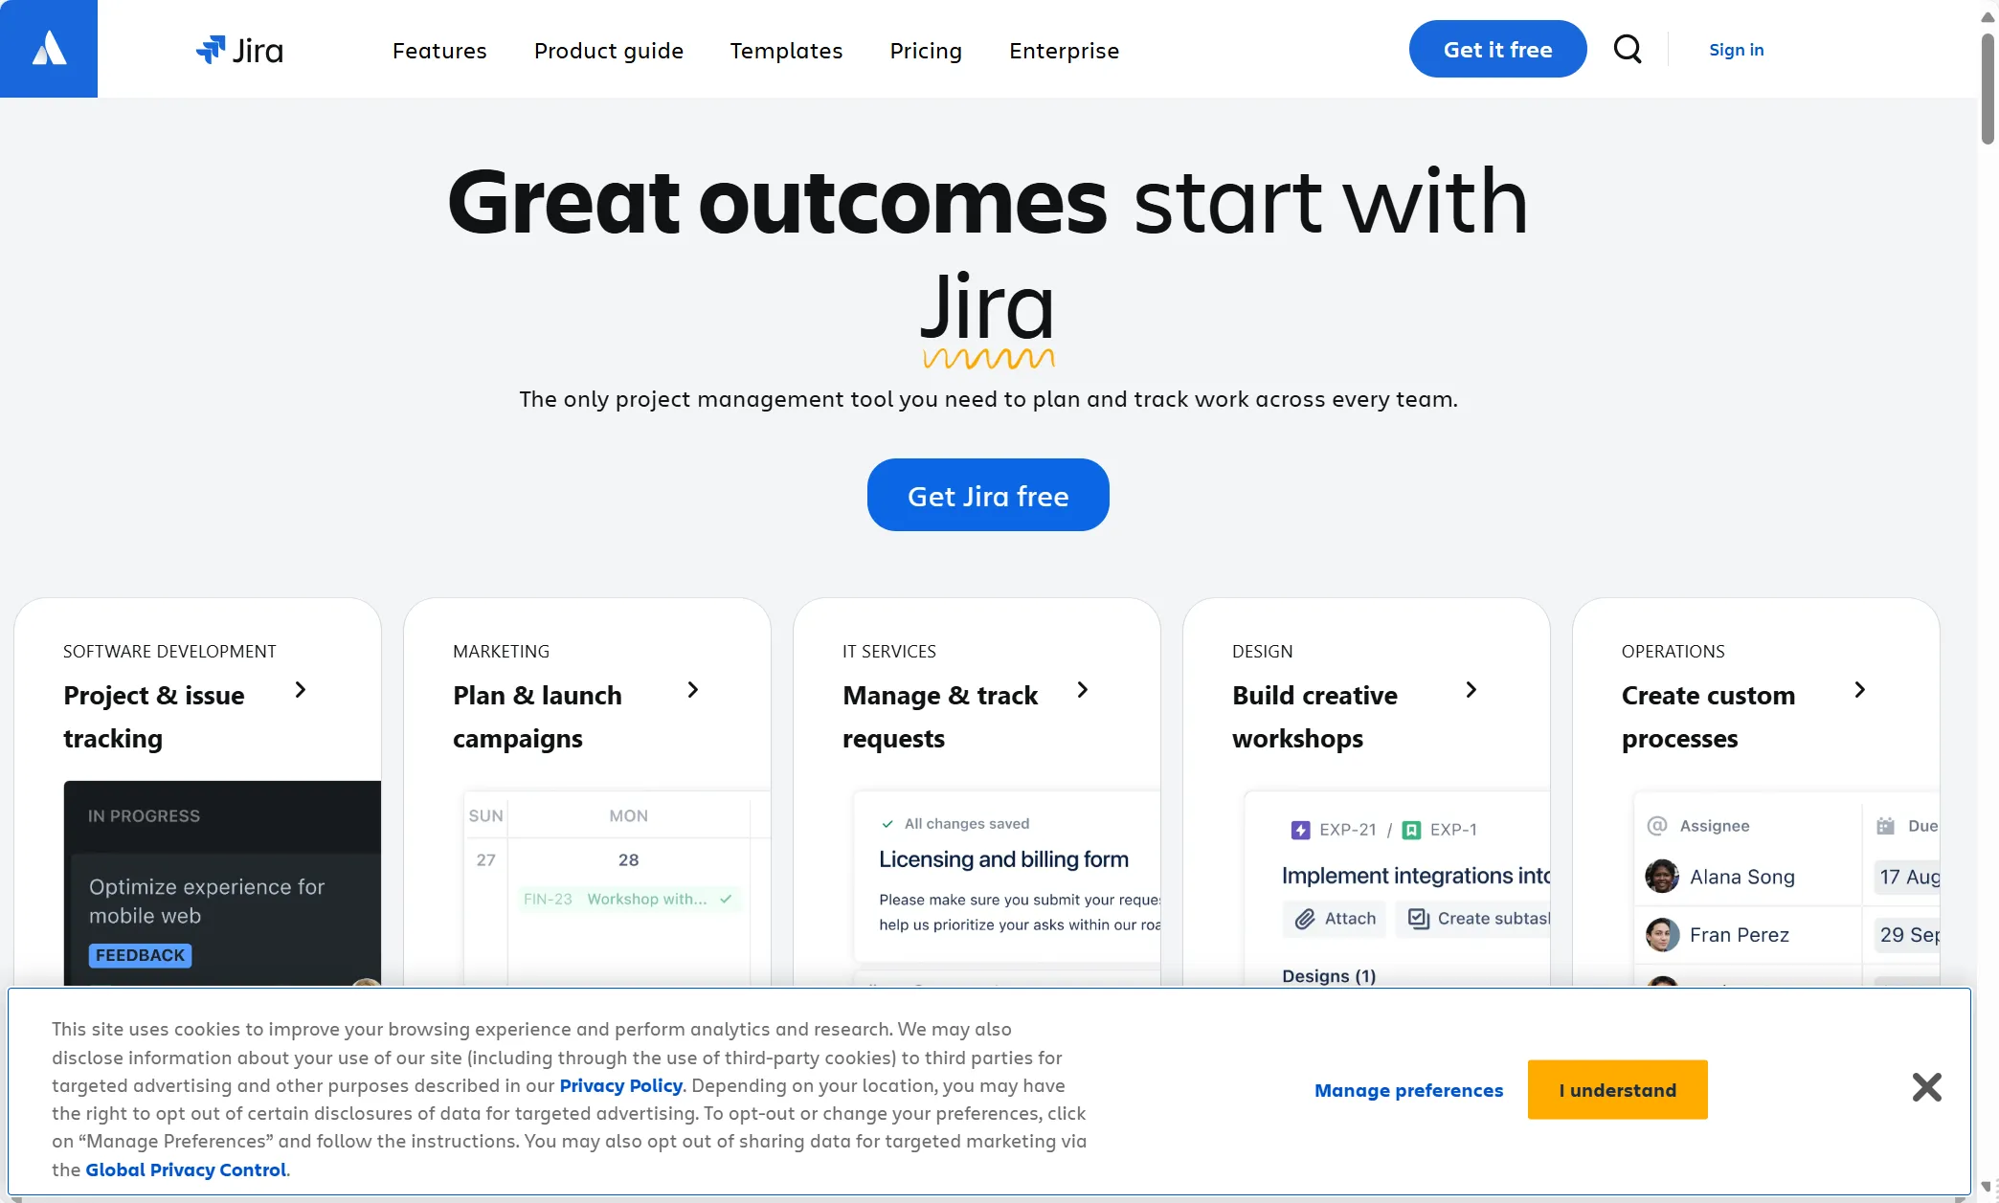
Task: Click the close X icon on cookie banner
Action: coord(1924,1087)
